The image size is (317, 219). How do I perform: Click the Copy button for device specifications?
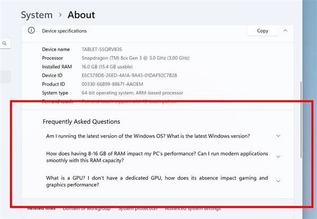pos(263,31)
